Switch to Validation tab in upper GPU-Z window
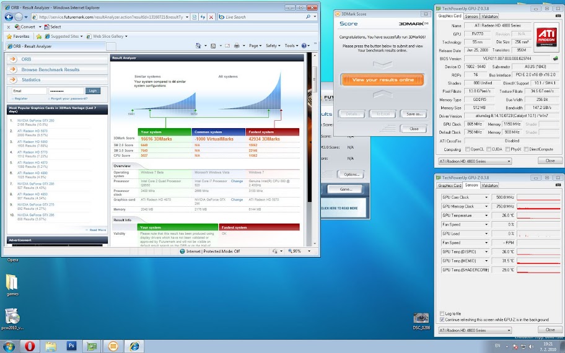565x353 pixels. 489,16
